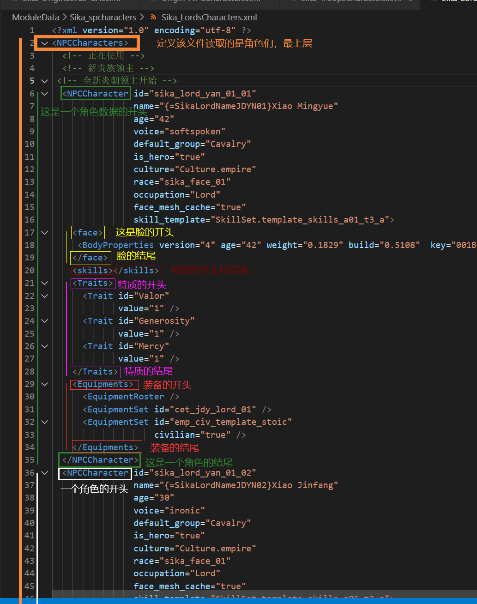Collapse the Mercy trait fold on line 26
The image size is (477, 604).
44,346
